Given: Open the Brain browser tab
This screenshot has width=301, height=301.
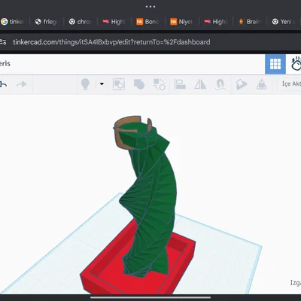Looking at the screenshot, I should pyautogui.click(x=250, y=22).
